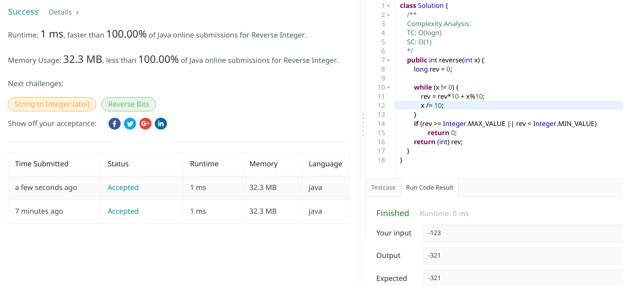Place cursor on code line 'x /= 10;'

point(432,105)
